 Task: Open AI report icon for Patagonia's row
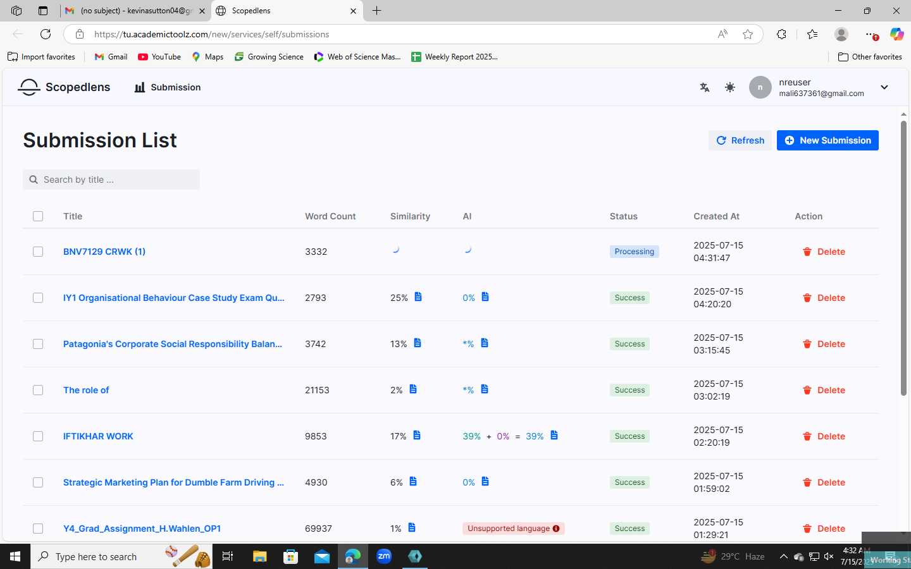(485, 343)
